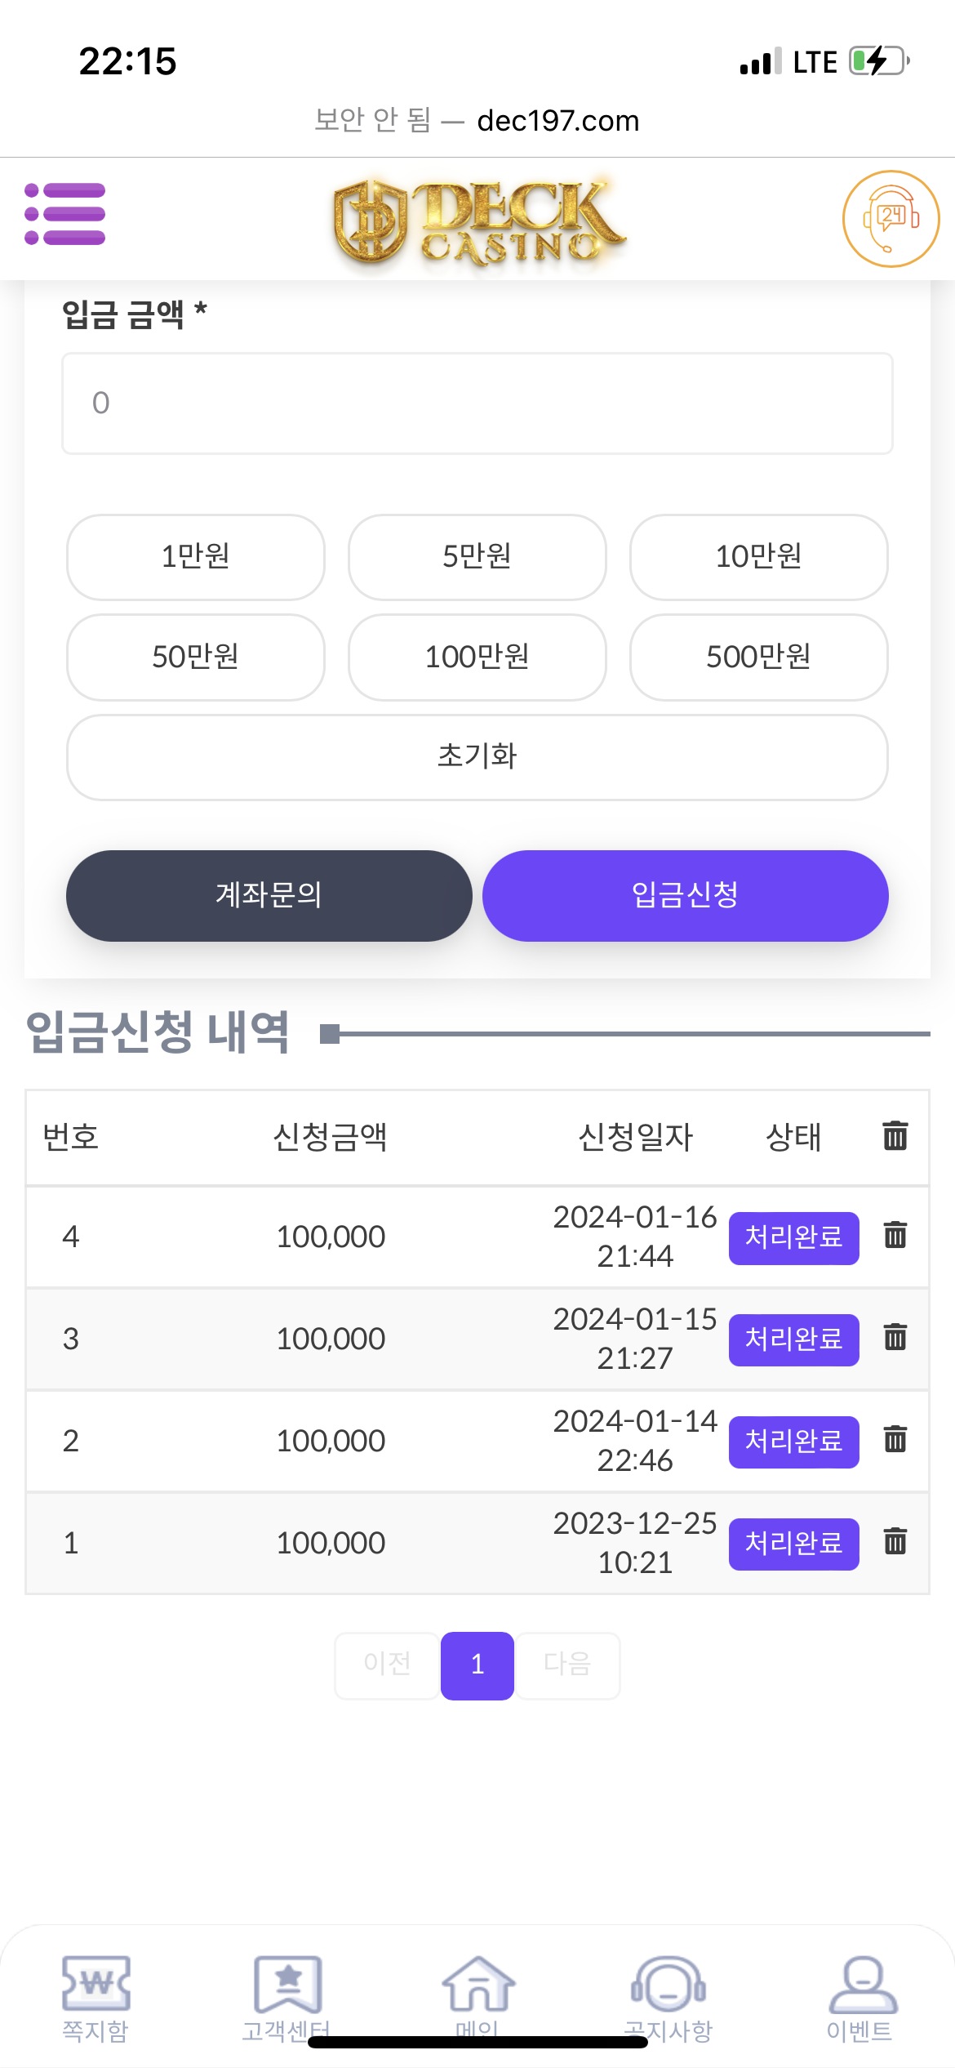Open the hamburger menu icon
Viewport: 955px width, 2068px height.
[65, 214]
